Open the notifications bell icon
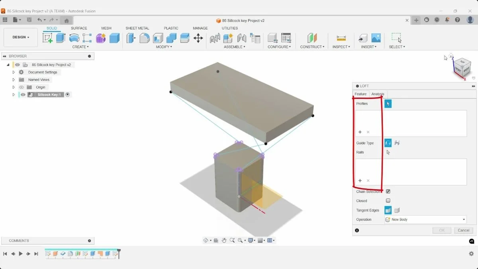 [447, 20]
